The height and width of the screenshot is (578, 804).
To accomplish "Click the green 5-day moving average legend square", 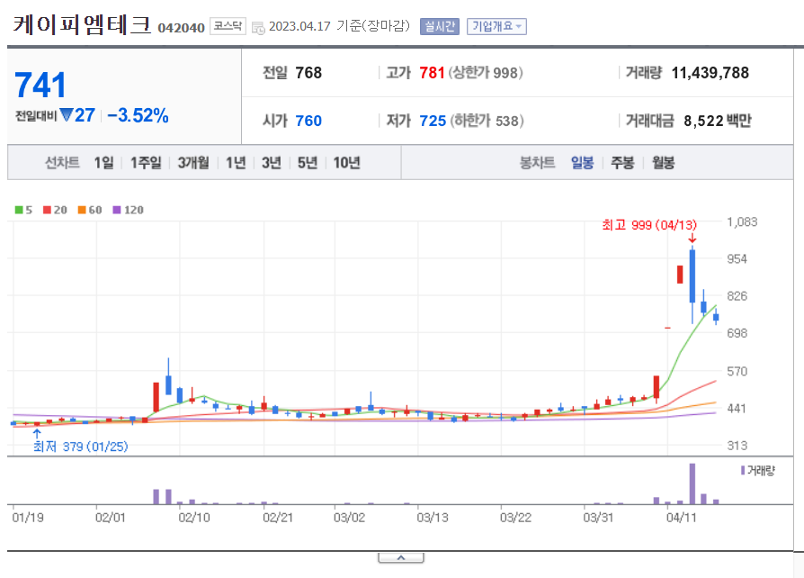I will (19, 210).
